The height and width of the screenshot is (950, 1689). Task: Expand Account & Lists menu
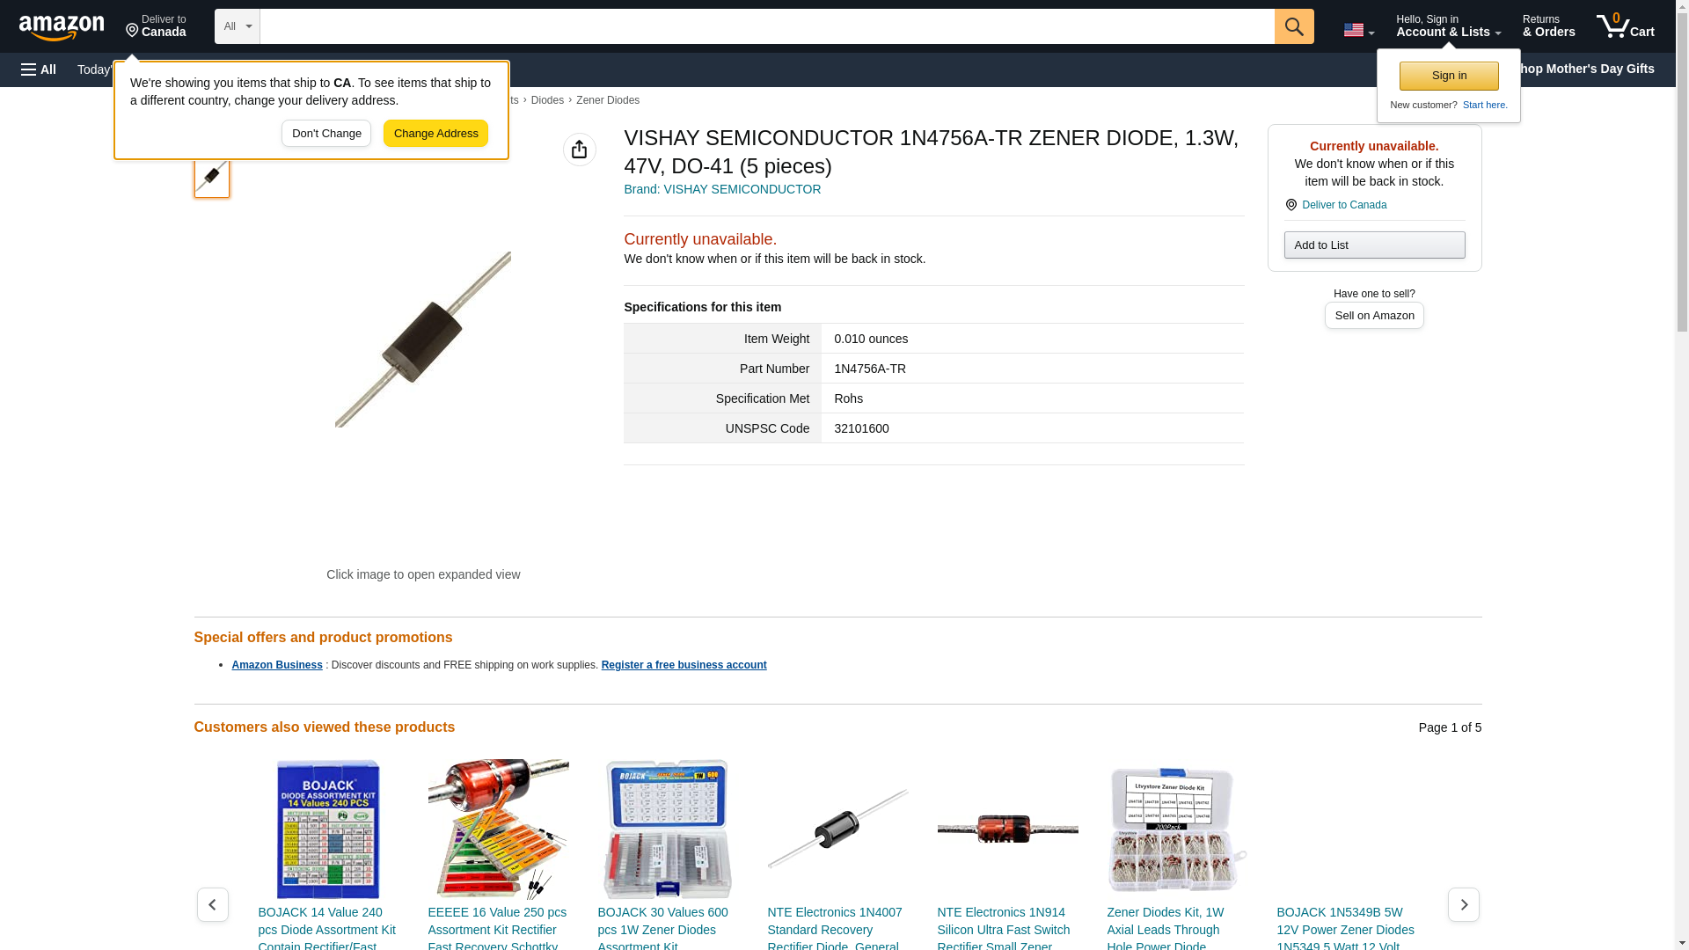click(x=1448, y=26)
